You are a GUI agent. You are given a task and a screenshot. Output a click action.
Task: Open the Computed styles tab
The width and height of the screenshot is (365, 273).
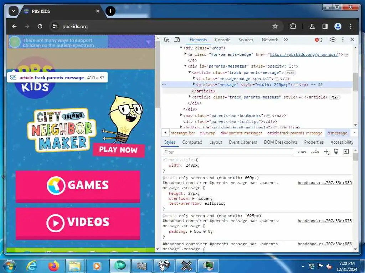[x=192, y=142]
